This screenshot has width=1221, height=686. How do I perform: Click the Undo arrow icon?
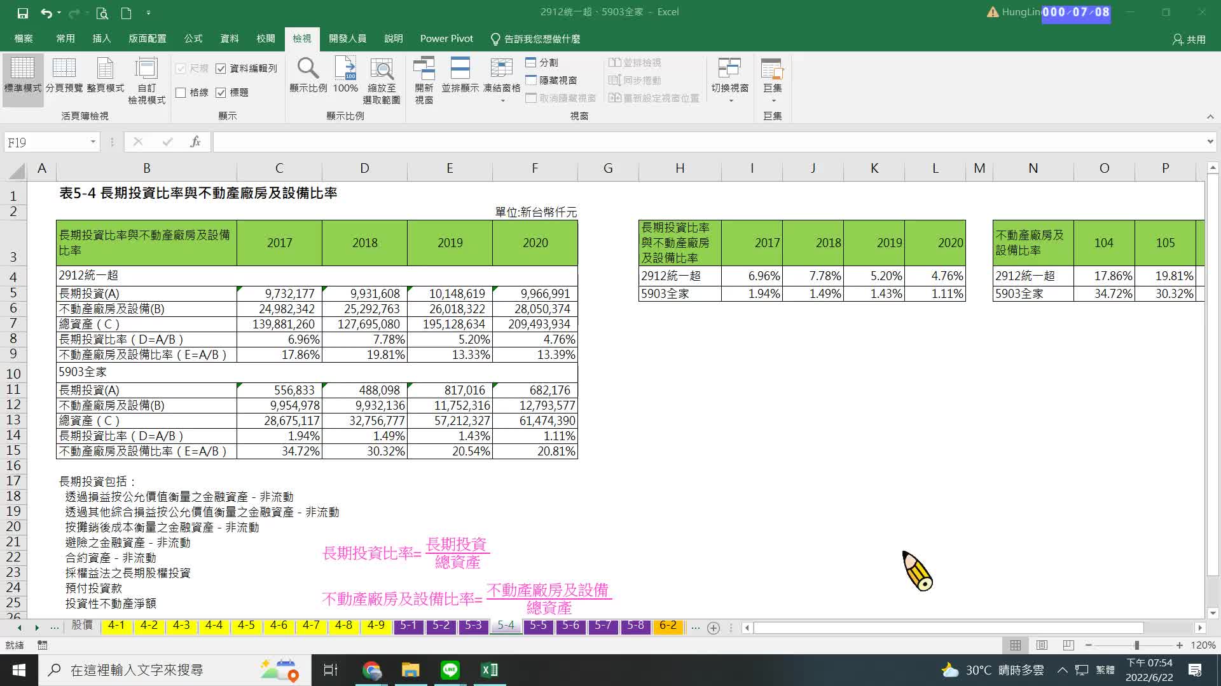(46, 13)
